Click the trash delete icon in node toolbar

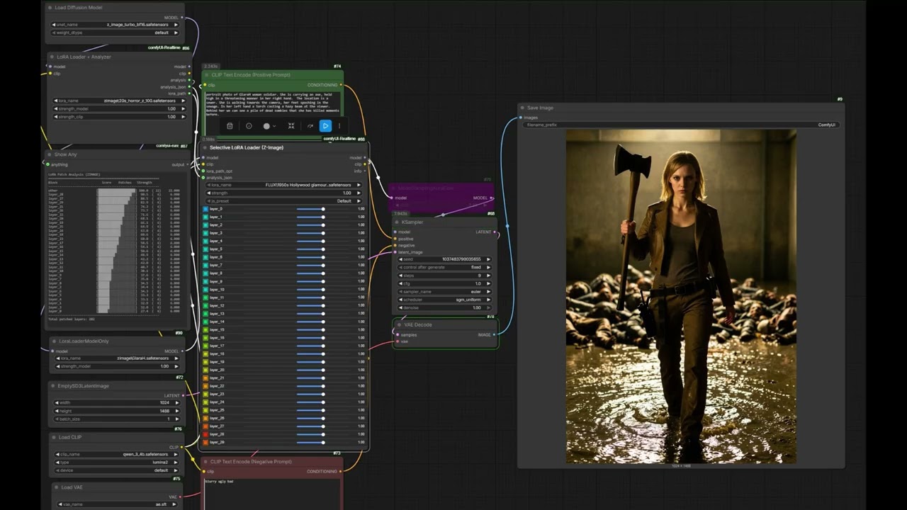[x=230, y=126]
